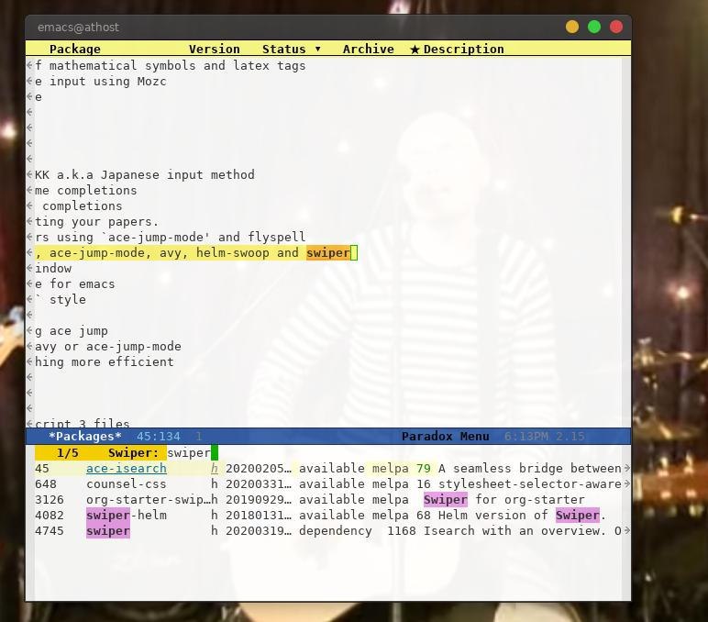Click the 'me completions' line
708x622 pixels.
click(86, 191)
